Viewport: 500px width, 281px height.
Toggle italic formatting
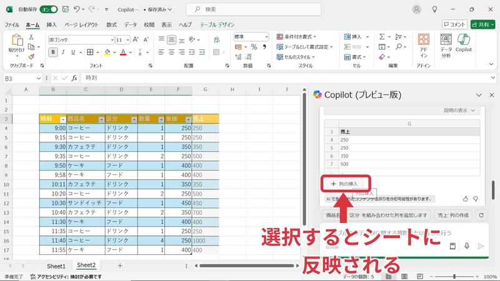point(63,52)
